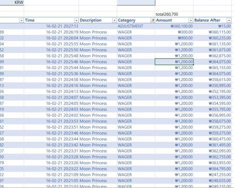Click the ₩300.00 wager amount cell
234x188 pixels.
coord(174,32)
